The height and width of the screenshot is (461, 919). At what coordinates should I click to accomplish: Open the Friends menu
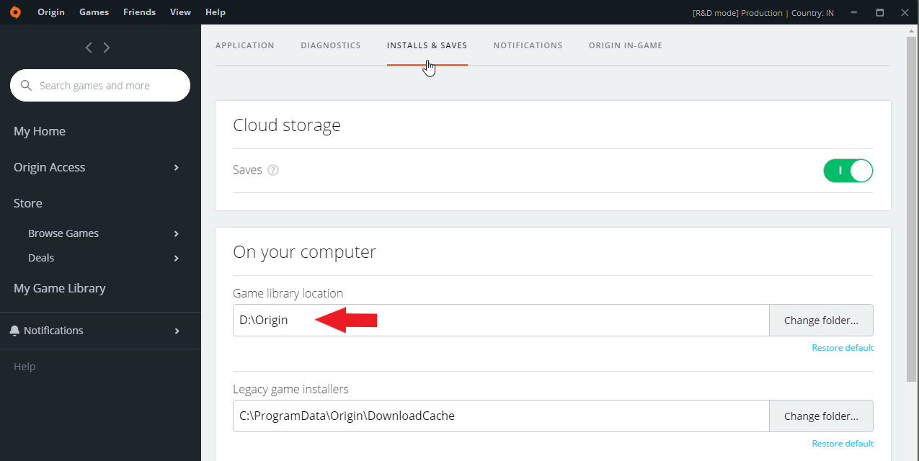[x=139, y=12]
